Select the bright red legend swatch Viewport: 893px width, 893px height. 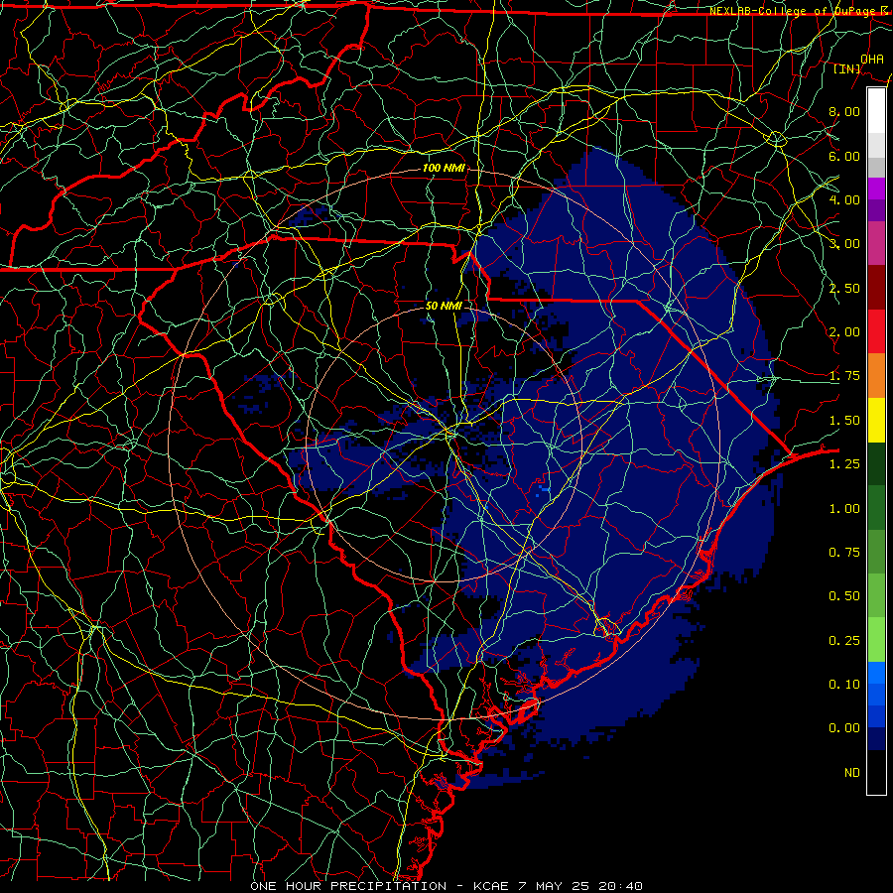[x=876, y=331]
